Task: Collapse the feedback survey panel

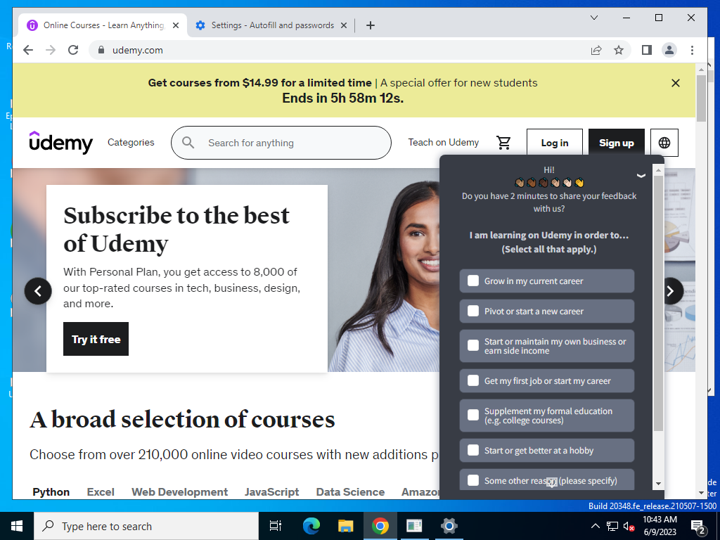Action: coord(641,175)
